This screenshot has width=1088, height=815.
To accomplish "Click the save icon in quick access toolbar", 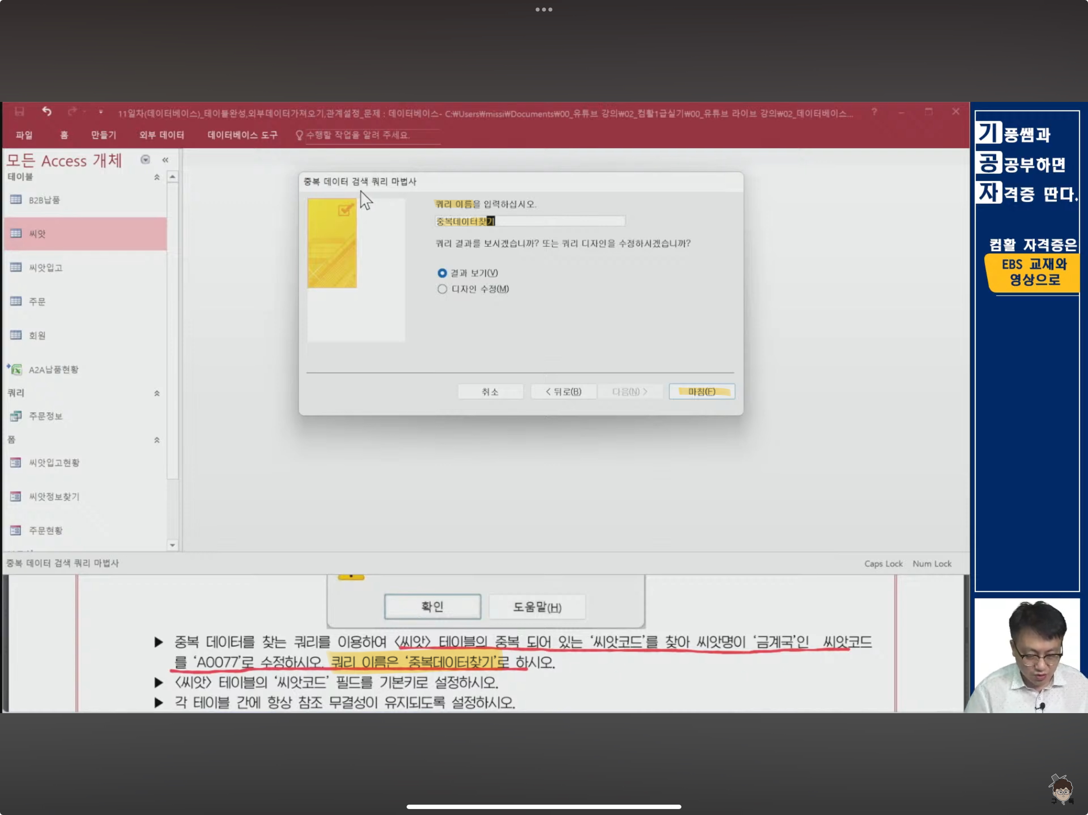I will (19, 112).
